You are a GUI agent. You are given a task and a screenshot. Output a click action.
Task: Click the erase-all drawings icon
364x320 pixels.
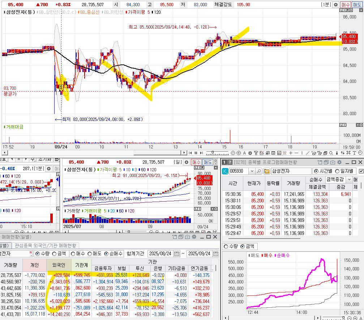click(319, 153)
